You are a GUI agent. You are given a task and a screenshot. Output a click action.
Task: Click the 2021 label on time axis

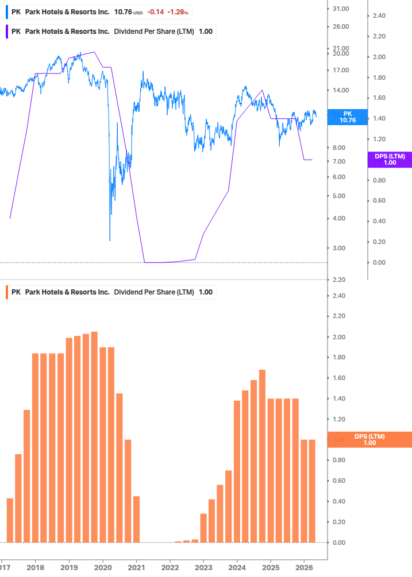pos(136,568)
